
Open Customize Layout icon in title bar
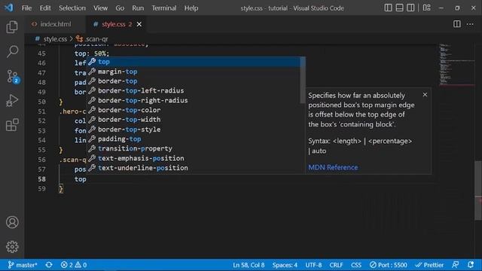point(427,8)
